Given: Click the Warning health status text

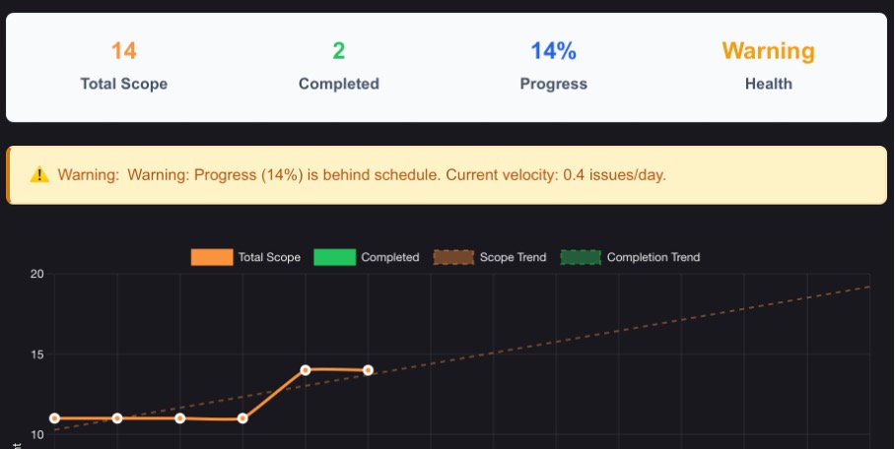Looking at the screenshot, I should [x=768, y=51].
